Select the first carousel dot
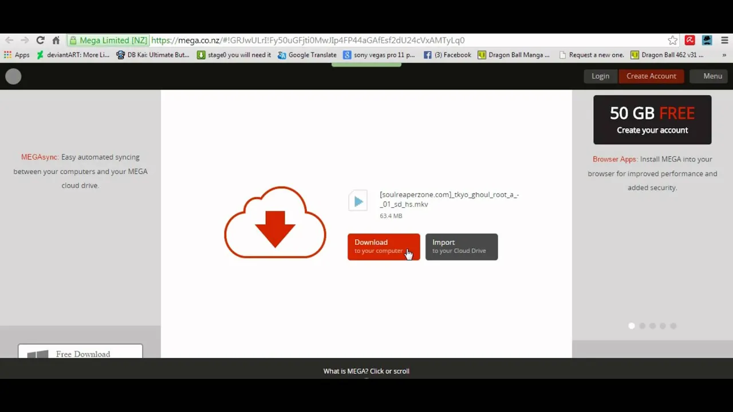Screen dimensions: 733x412 point(632,326)
